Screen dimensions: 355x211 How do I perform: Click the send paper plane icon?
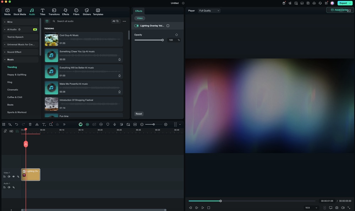coord(290,3)
